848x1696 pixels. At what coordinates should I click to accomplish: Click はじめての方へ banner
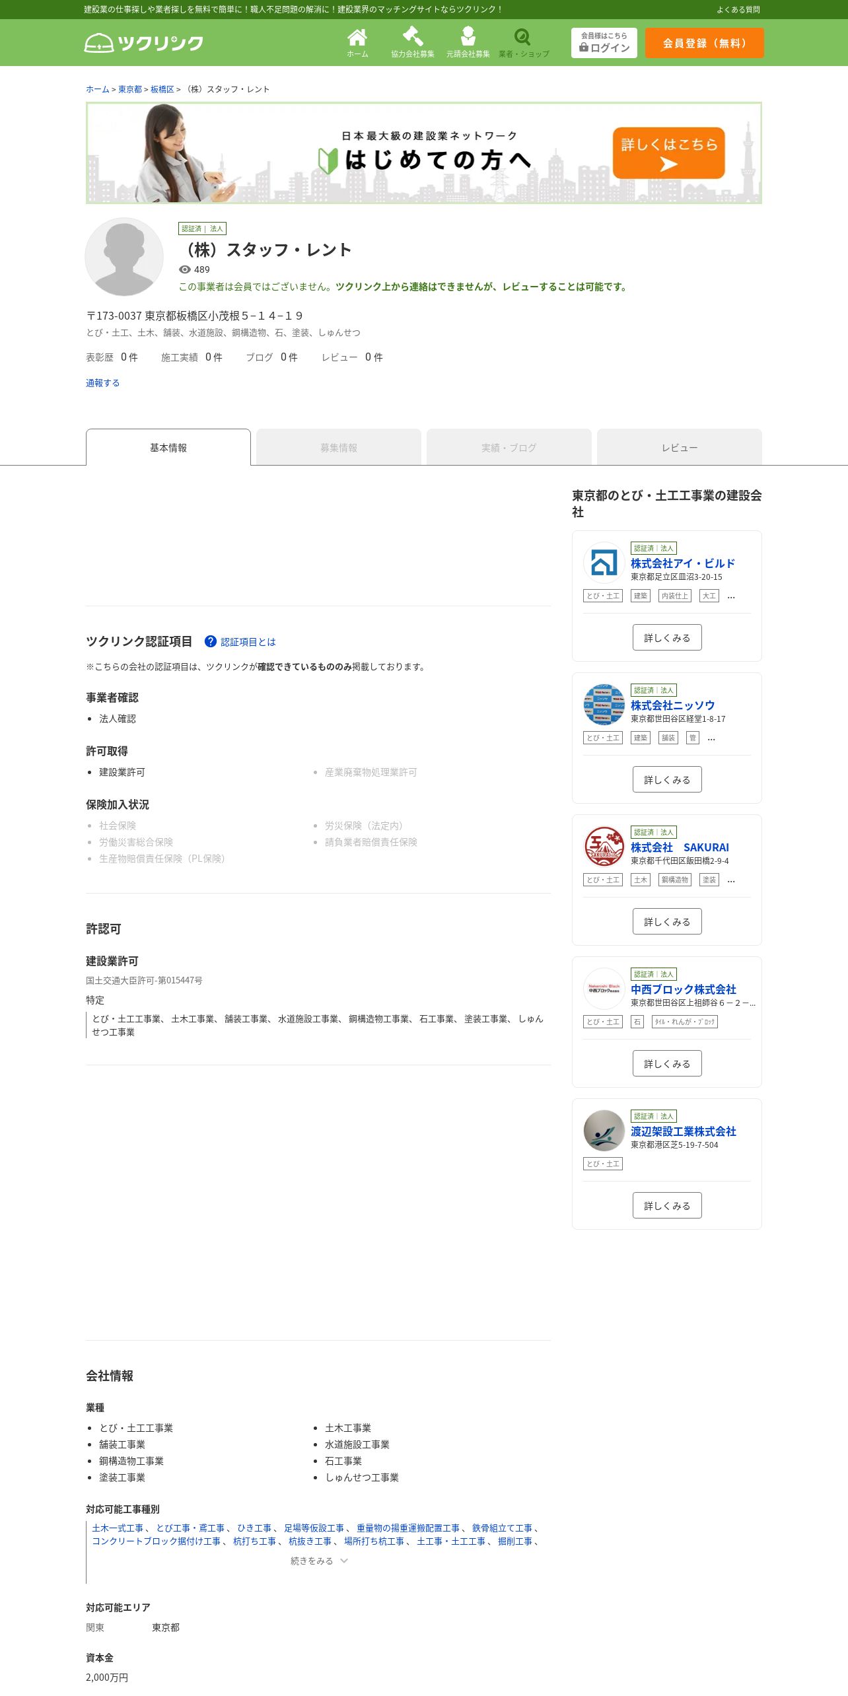coord(424,153)
